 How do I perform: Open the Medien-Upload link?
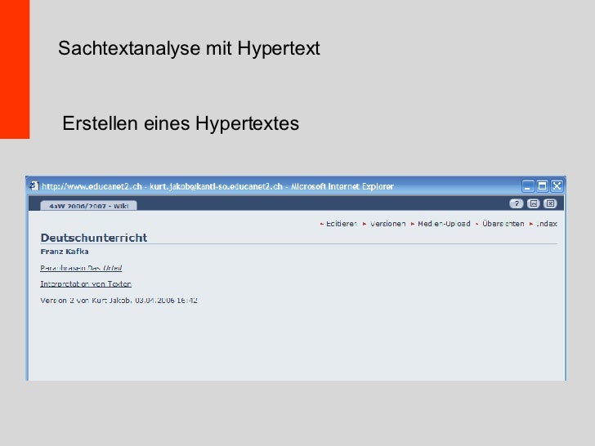[444, 224]
